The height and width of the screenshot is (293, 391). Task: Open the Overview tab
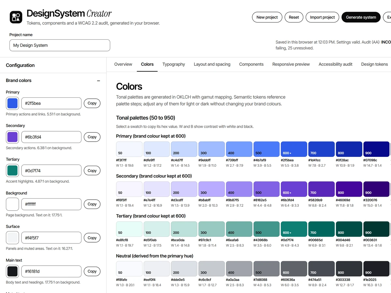(x=123, y=64)
